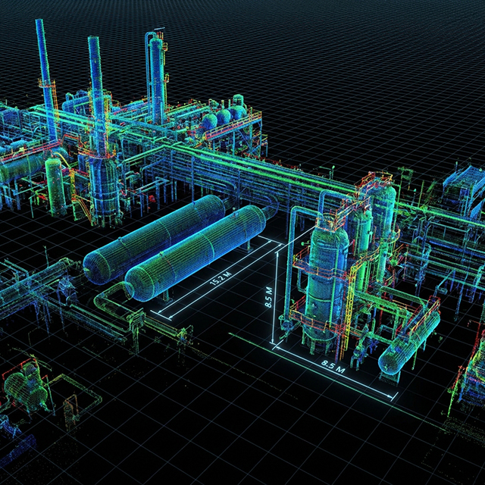Pick the 8.5 M ground-level dimension label
The image size is (485, 485).
[x=333, y=367]
